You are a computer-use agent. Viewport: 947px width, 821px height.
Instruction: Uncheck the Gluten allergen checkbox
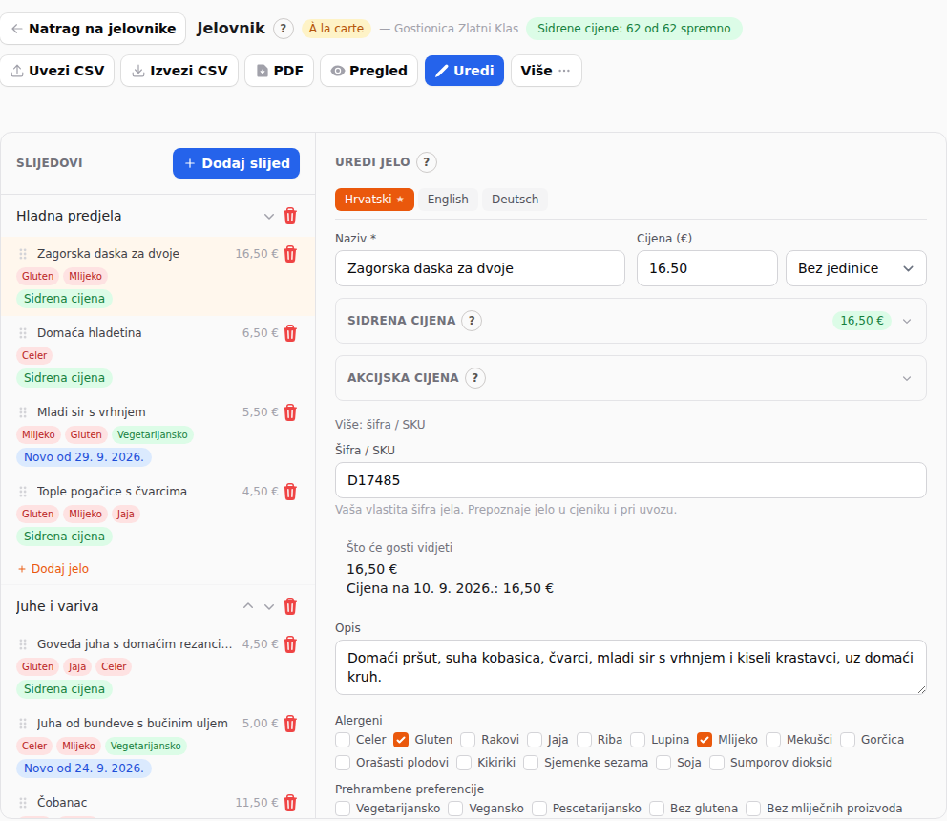click(x=400, y=740)
